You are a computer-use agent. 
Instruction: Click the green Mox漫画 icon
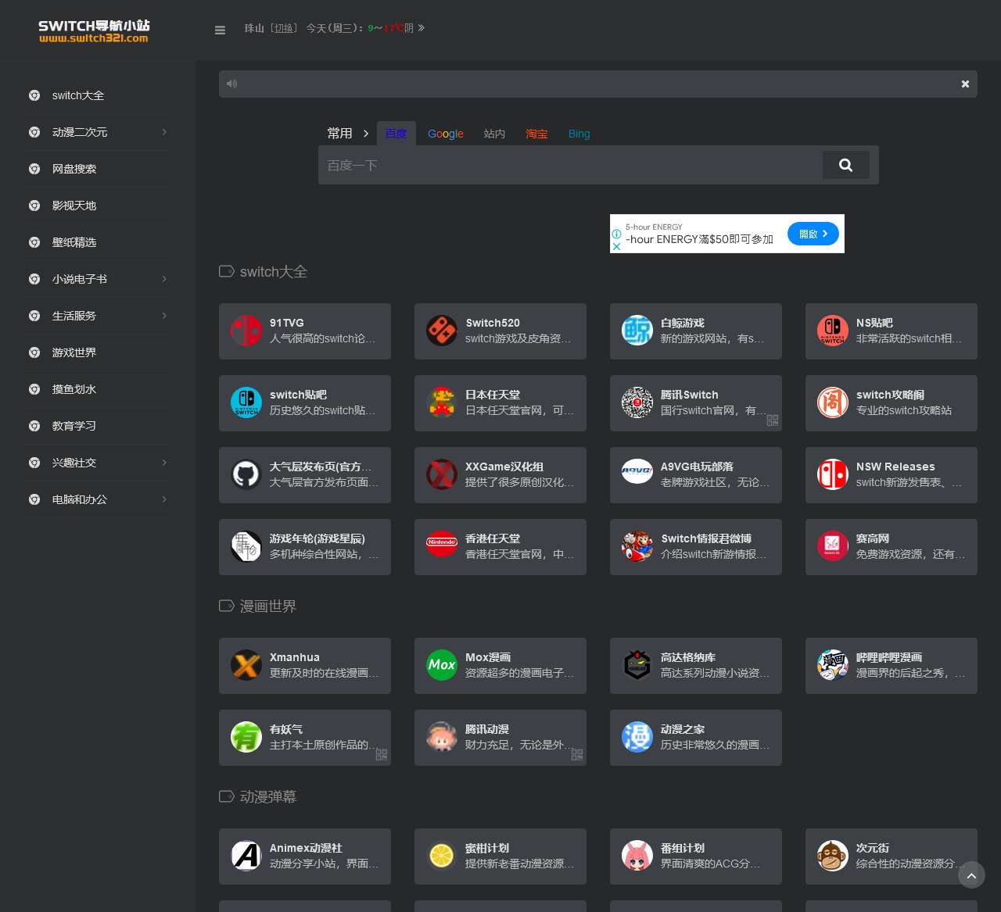[x=442, y=665]
